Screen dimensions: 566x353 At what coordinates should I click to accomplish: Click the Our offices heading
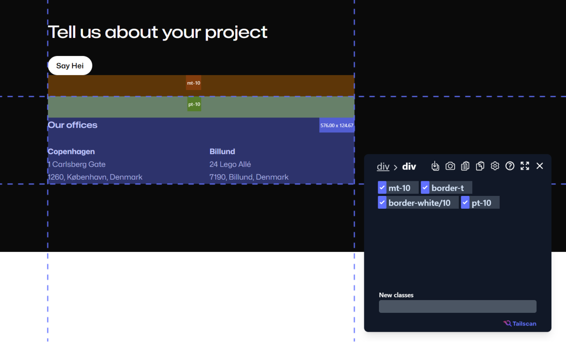coord(73,125)
